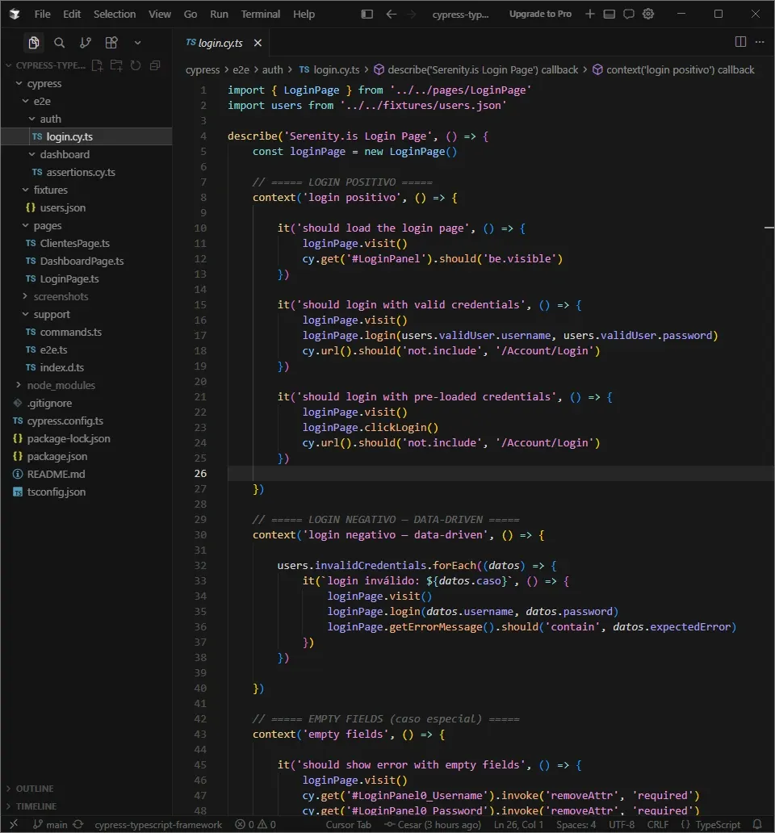
Task: Open assertions.cy.ts file
Action: click(x=86, y=172)
